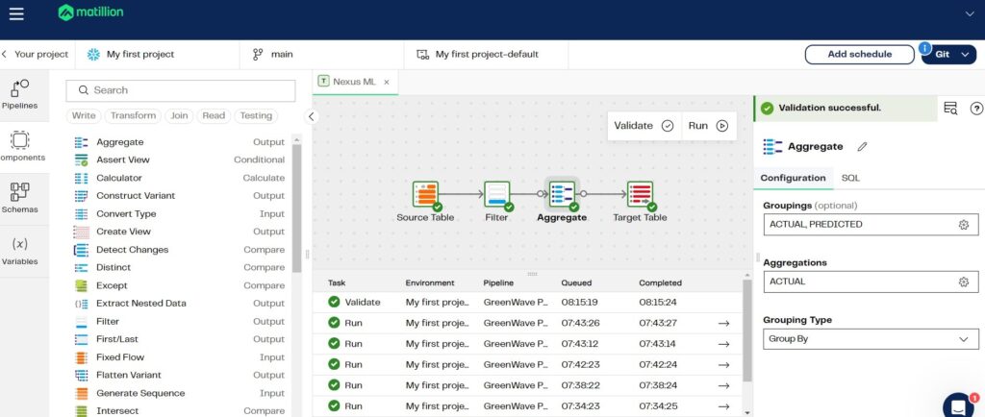Viewport: 985px width, 417px height.
Task: Filter components by Transform tag
Action: coord(133,115)
